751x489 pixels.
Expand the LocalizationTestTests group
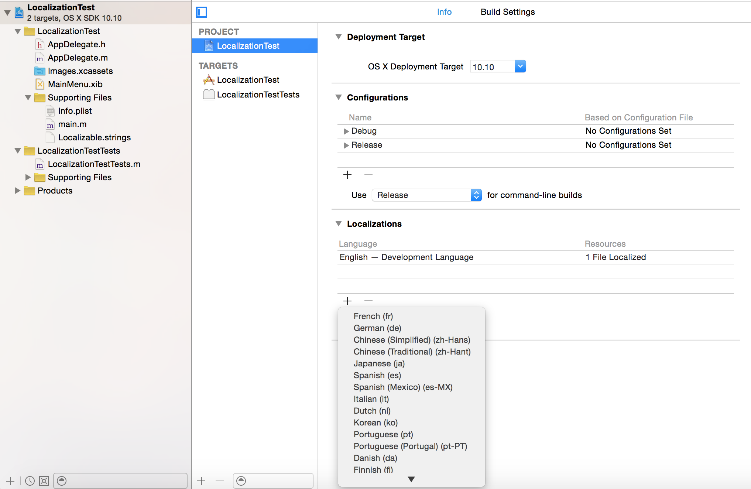coord(17,150)
